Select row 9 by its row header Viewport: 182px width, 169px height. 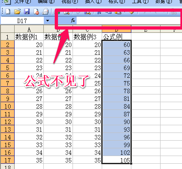[x=7, y=98]
